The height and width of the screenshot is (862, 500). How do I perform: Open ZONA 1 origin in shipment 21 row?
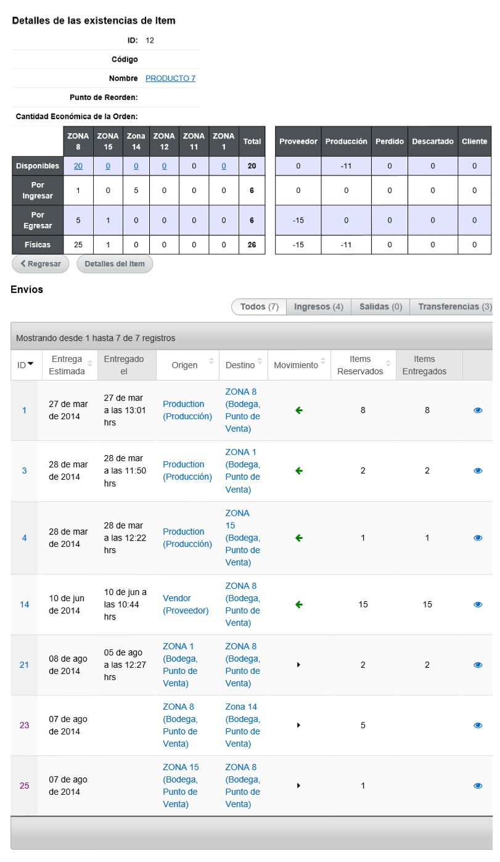181,665
